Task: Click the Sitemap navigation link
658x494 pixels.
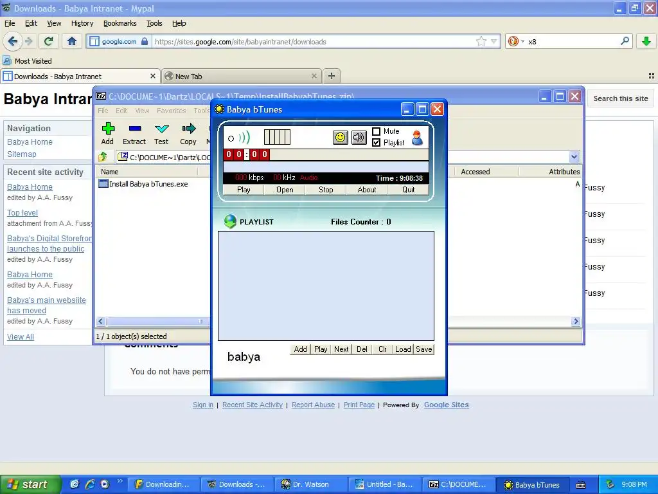Action: tap(22, 154)
